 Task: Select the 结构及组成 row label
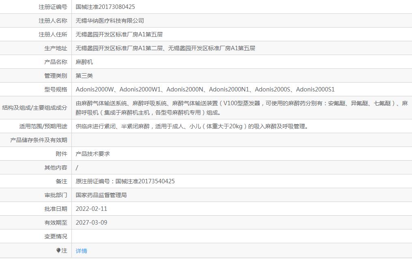tap(35, 108)
